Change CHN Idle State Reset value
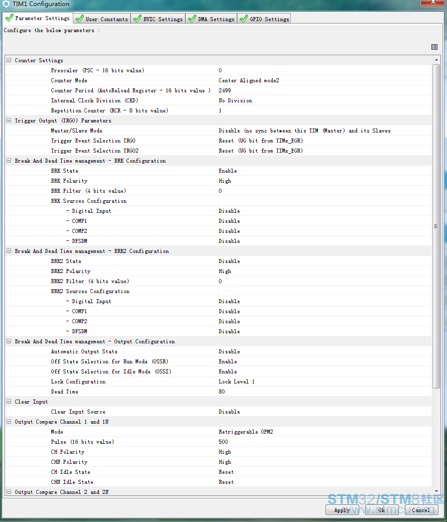 click(325, 482)
